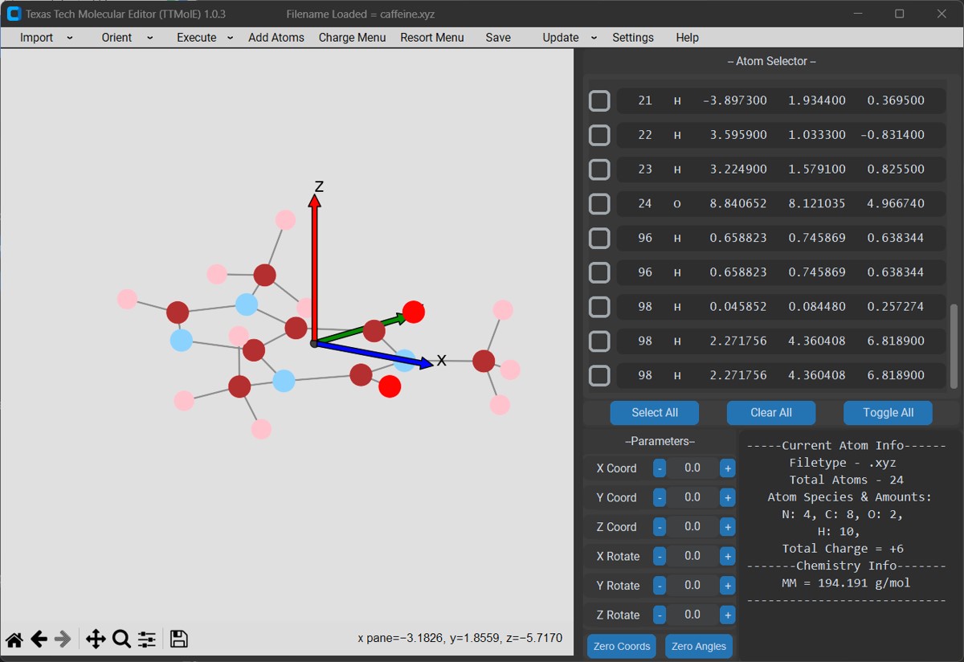This screenshot has height=662, width=964.
Task: Open the Settings menu
Action: tap(633, 38)
